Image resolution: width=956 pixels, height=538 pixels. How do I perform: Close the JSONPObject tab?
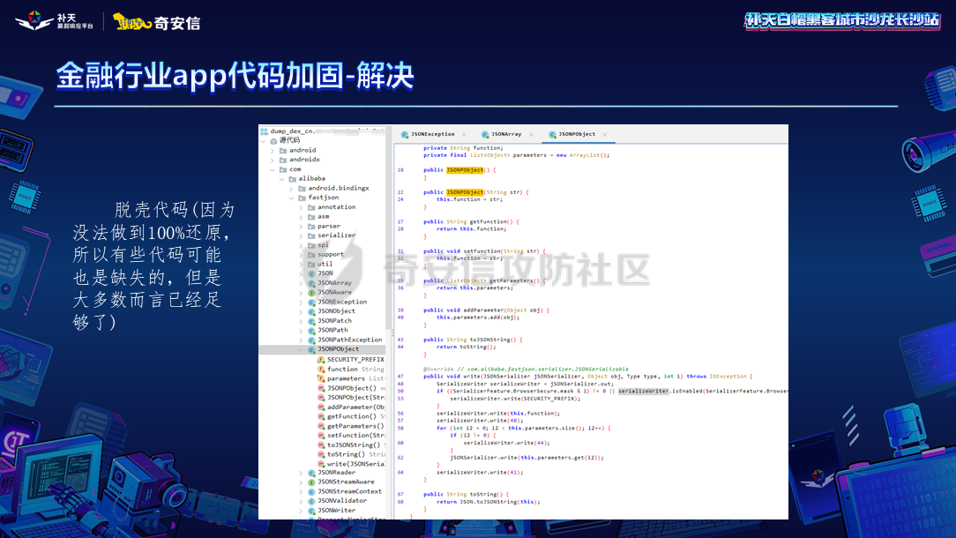(605, 134)
